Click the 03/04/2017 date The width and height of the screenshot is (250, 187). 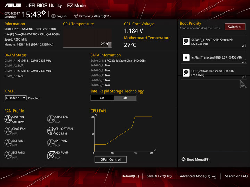(x=12, y=14)
